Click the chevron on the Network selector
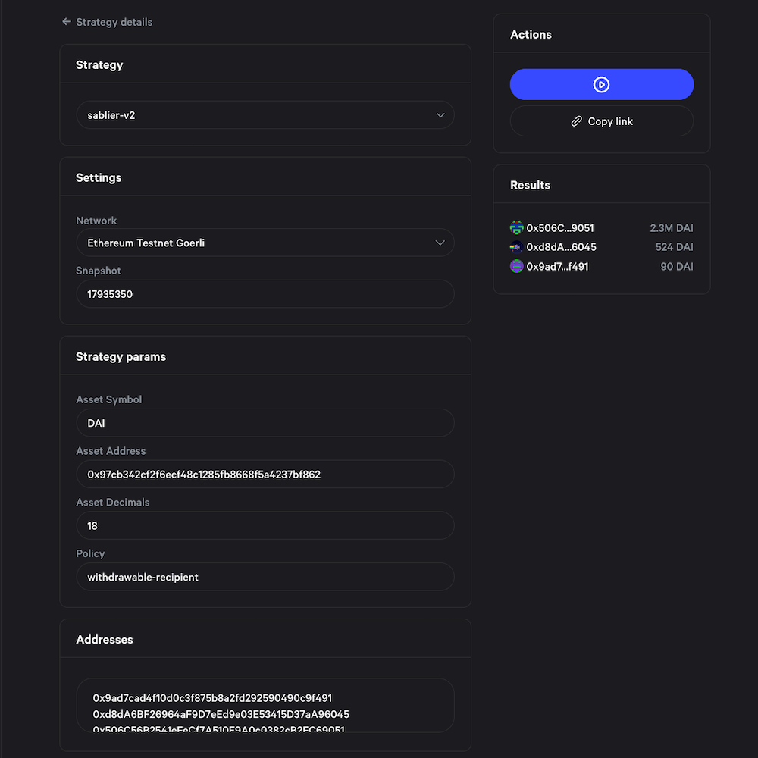 [440, 243]
